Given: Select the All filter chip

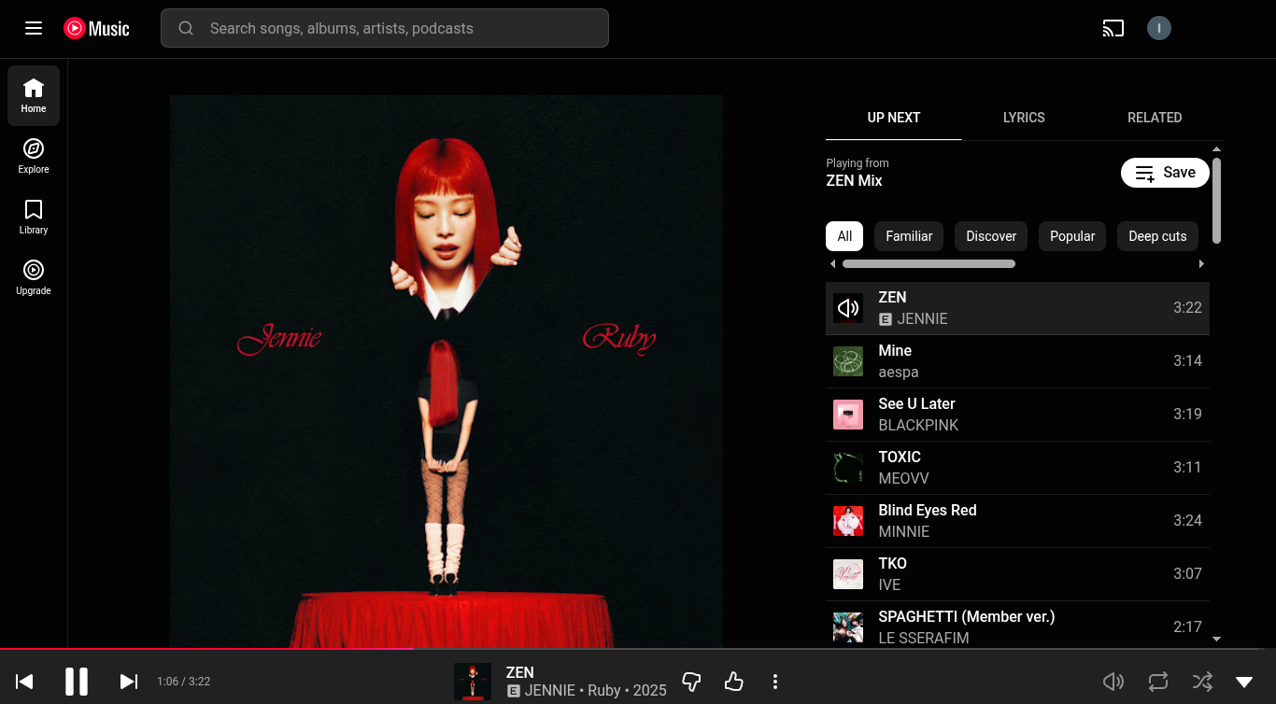Looking at the screenshot, I should point(844,236).
